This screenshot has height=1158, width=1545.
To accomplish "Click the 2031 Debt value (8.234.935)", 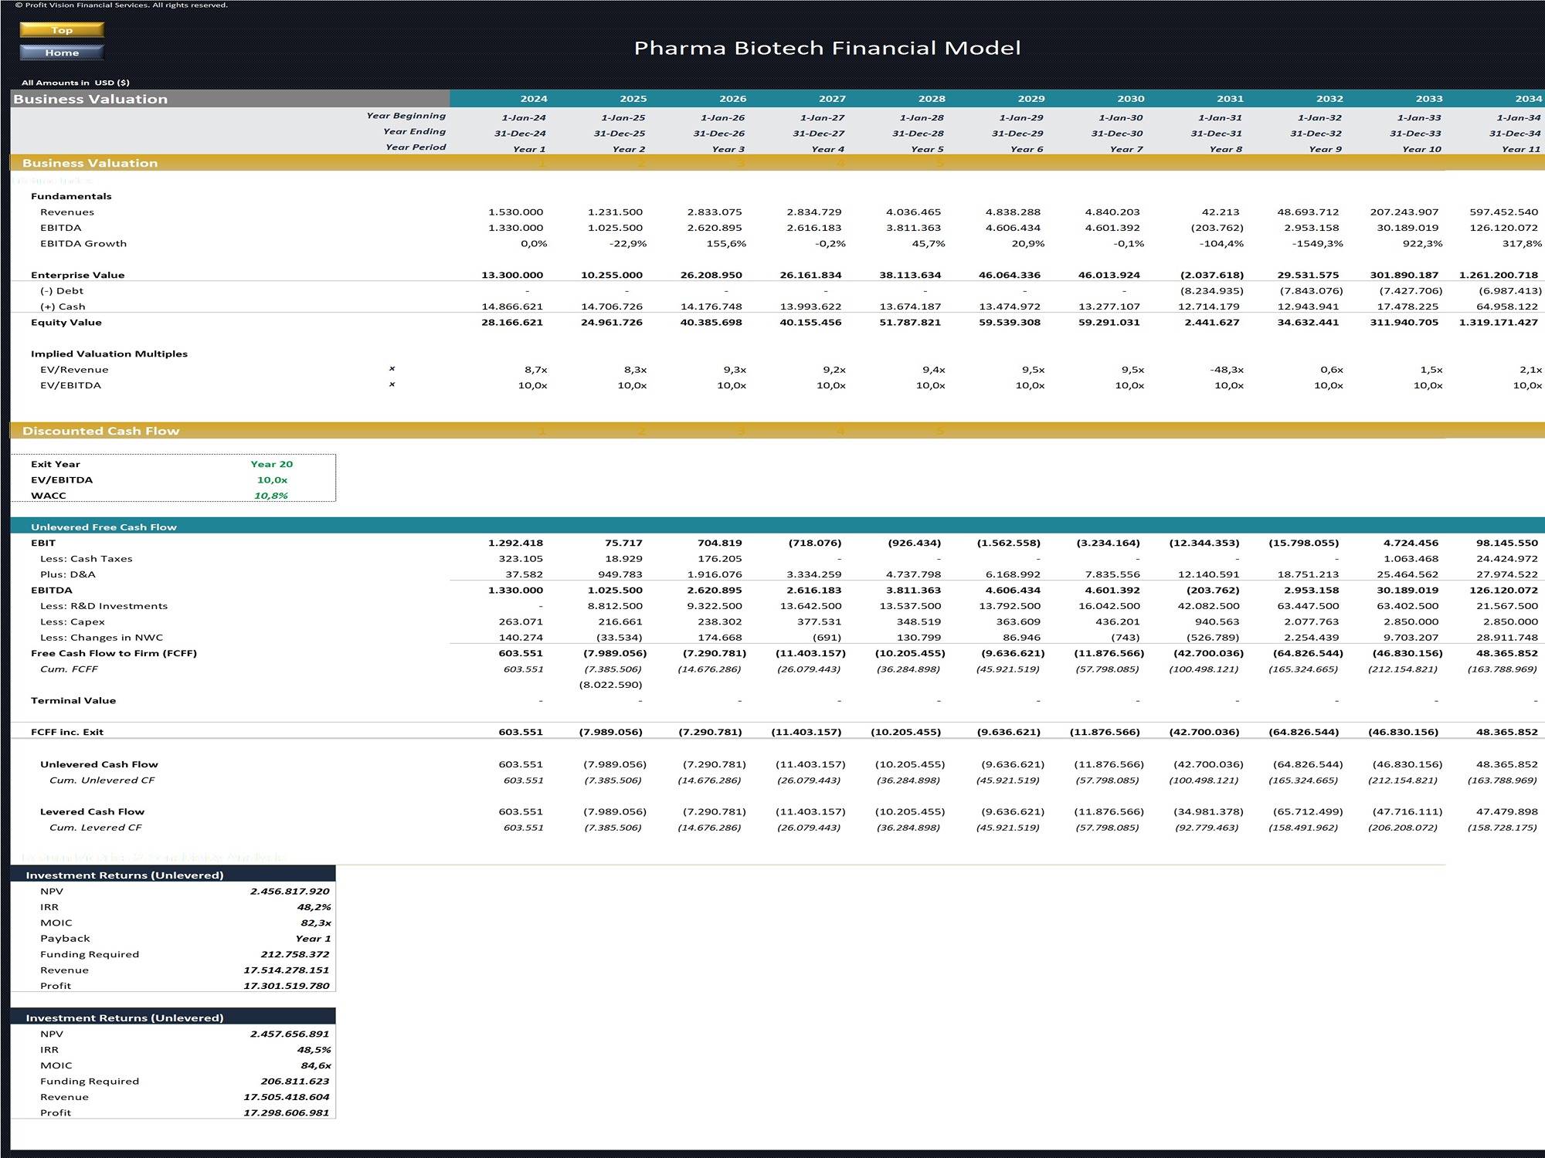I will 1212,290.
